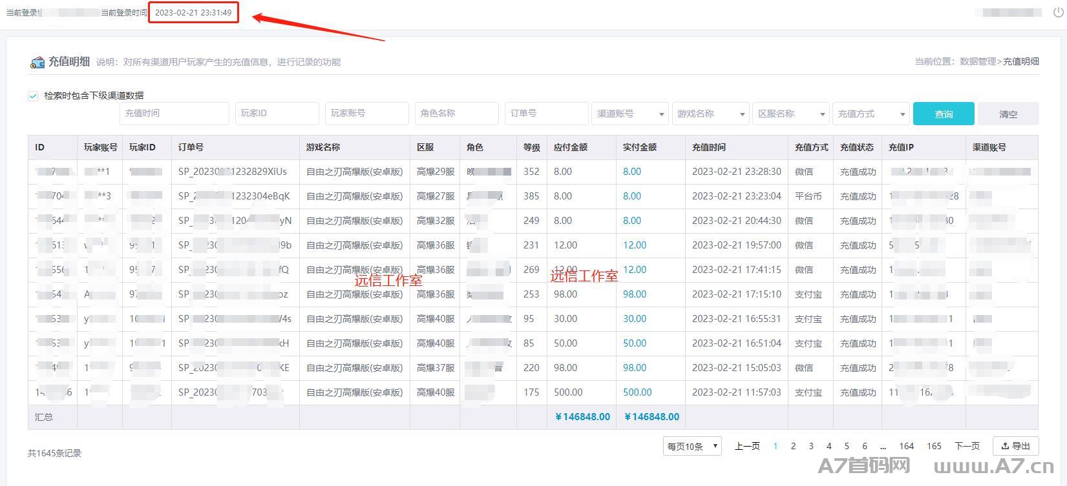This screenshot has width=1067, height=486.
Task: Click level 385 cell
Action: (531, 196)
